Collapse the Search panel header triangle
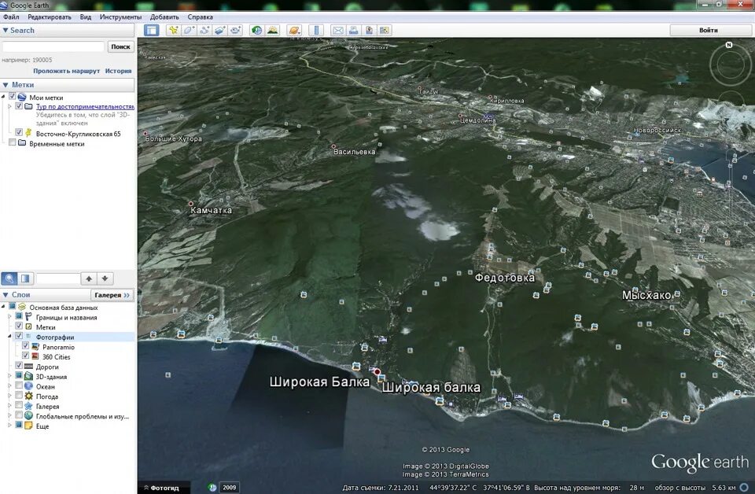The height and width of the screenshot is (494, 755). pyautogui.click(x=6, y=31)
